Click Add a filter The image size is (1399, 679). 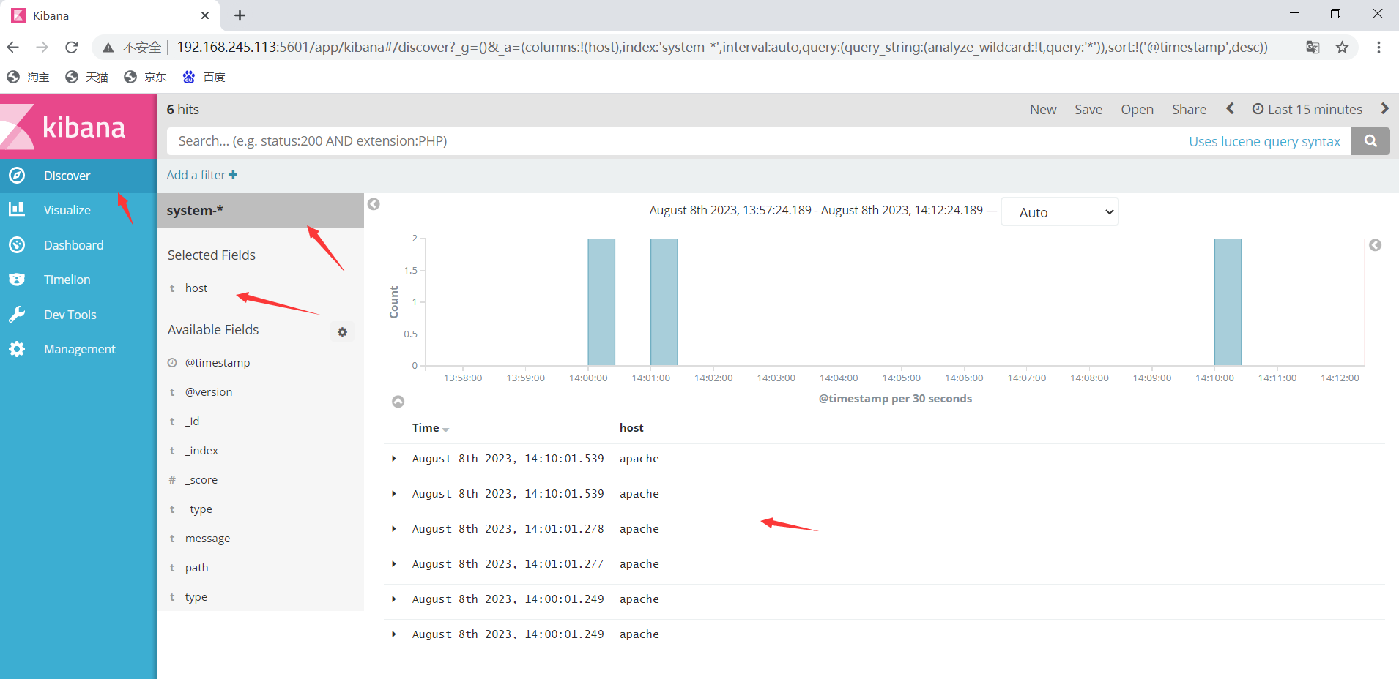tap(202, 175)
